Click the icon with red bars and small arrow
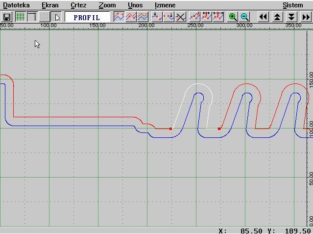This screenshot has width=313, height=234. 206,17
